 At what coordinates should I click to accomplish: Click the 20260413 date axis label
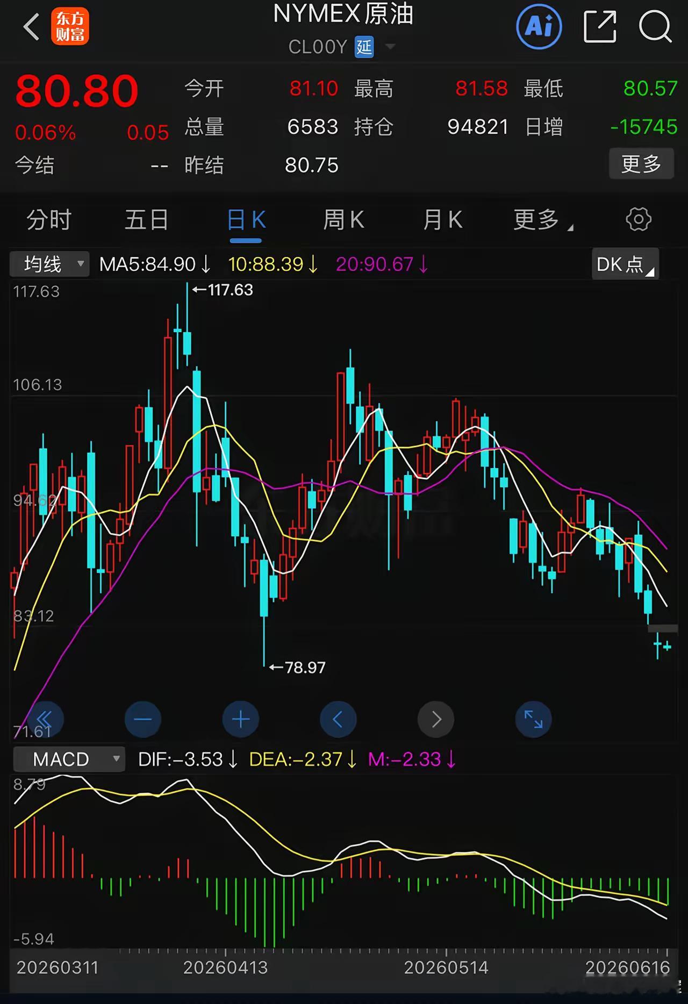(225, 967)
